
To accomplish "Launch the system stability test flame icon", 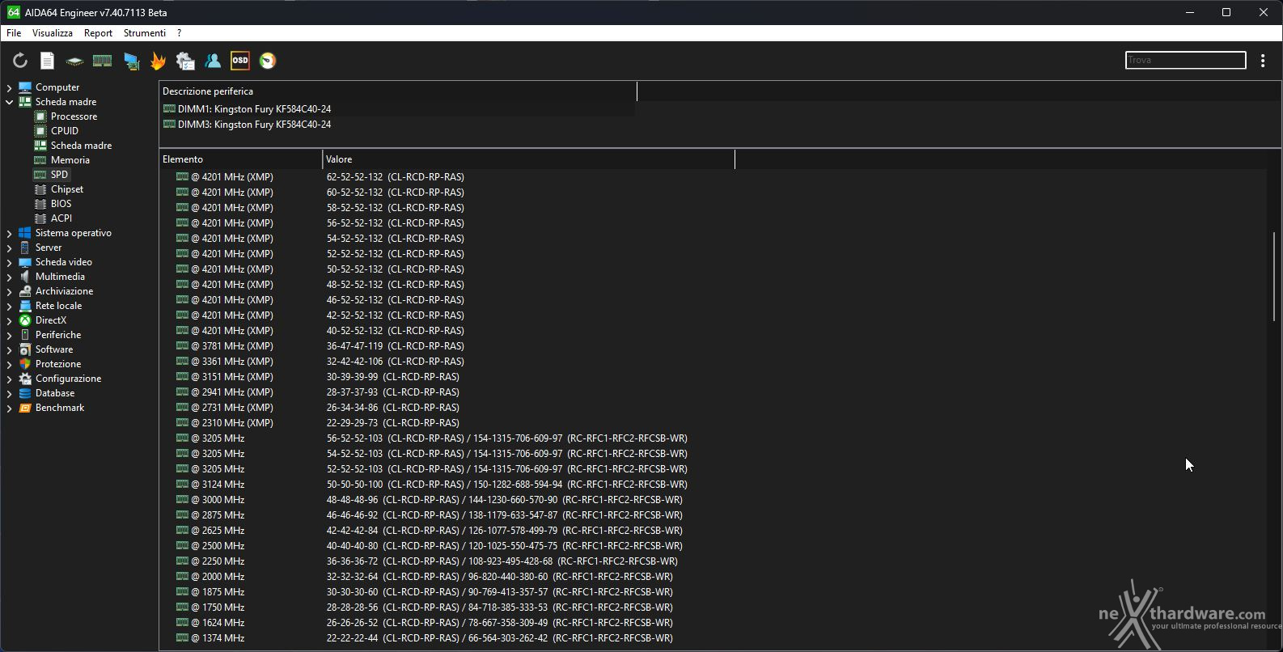I will pyautogui.click(x=158, y=61).
